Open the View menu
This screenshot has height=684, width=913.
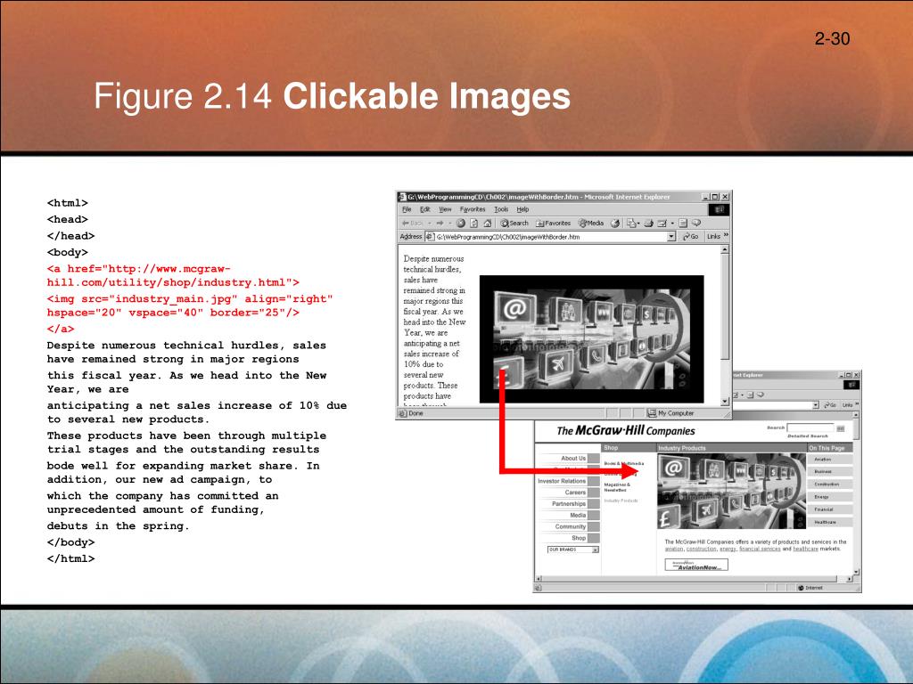445,209
